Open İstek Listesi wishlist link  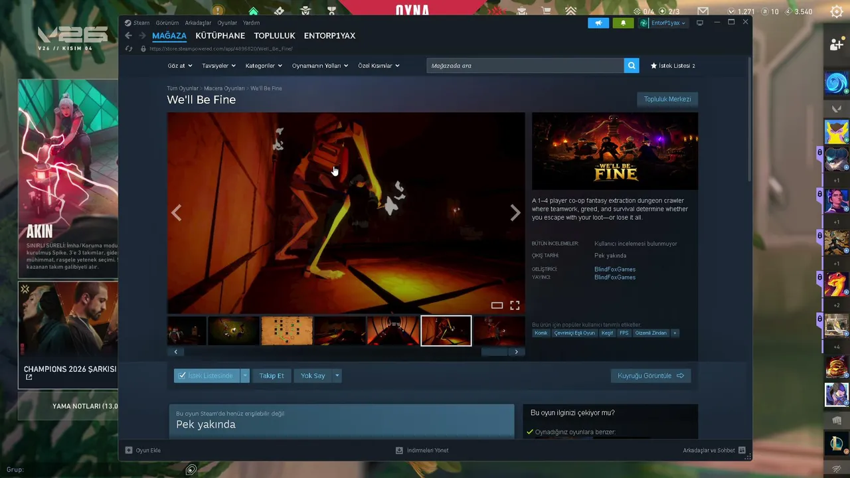673,66
